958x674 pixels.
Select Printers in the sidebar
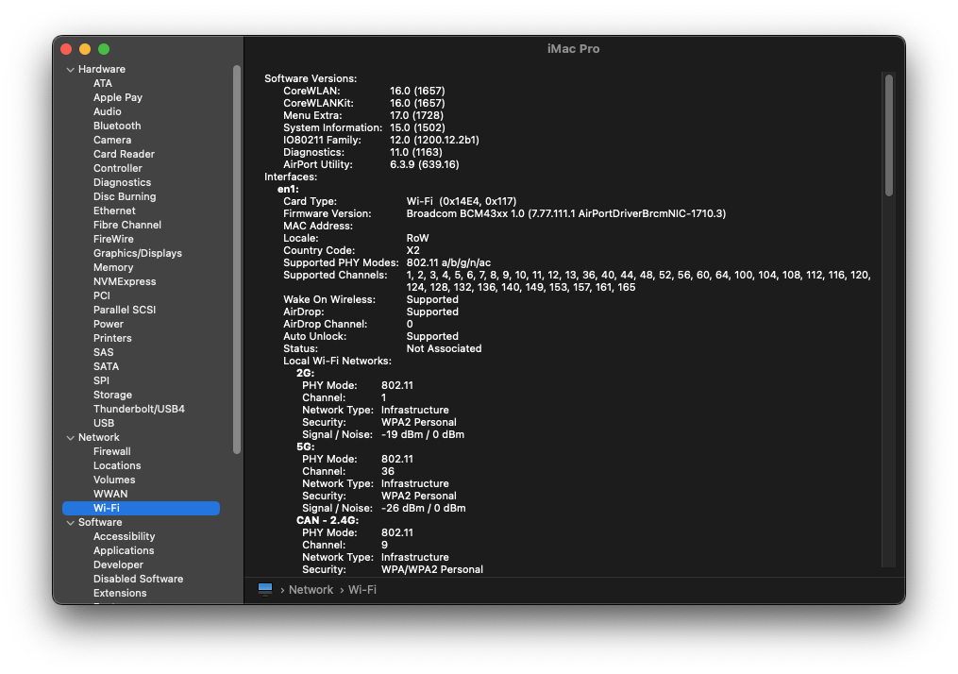tap(112, 338)
